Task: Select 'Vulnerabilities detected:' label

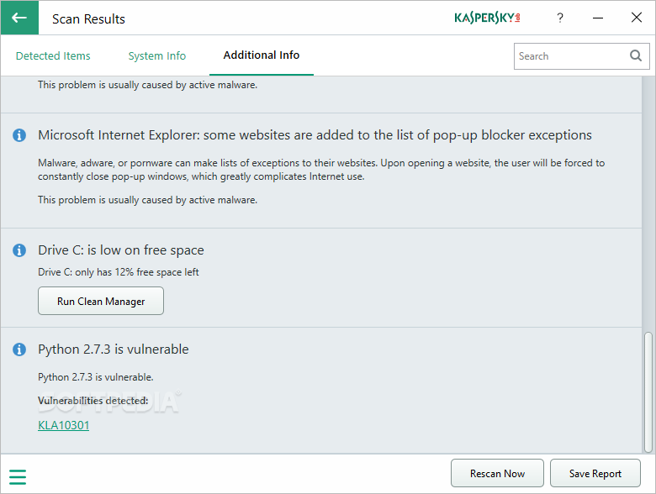Action: pyautogui.click(x=93, y=401)
